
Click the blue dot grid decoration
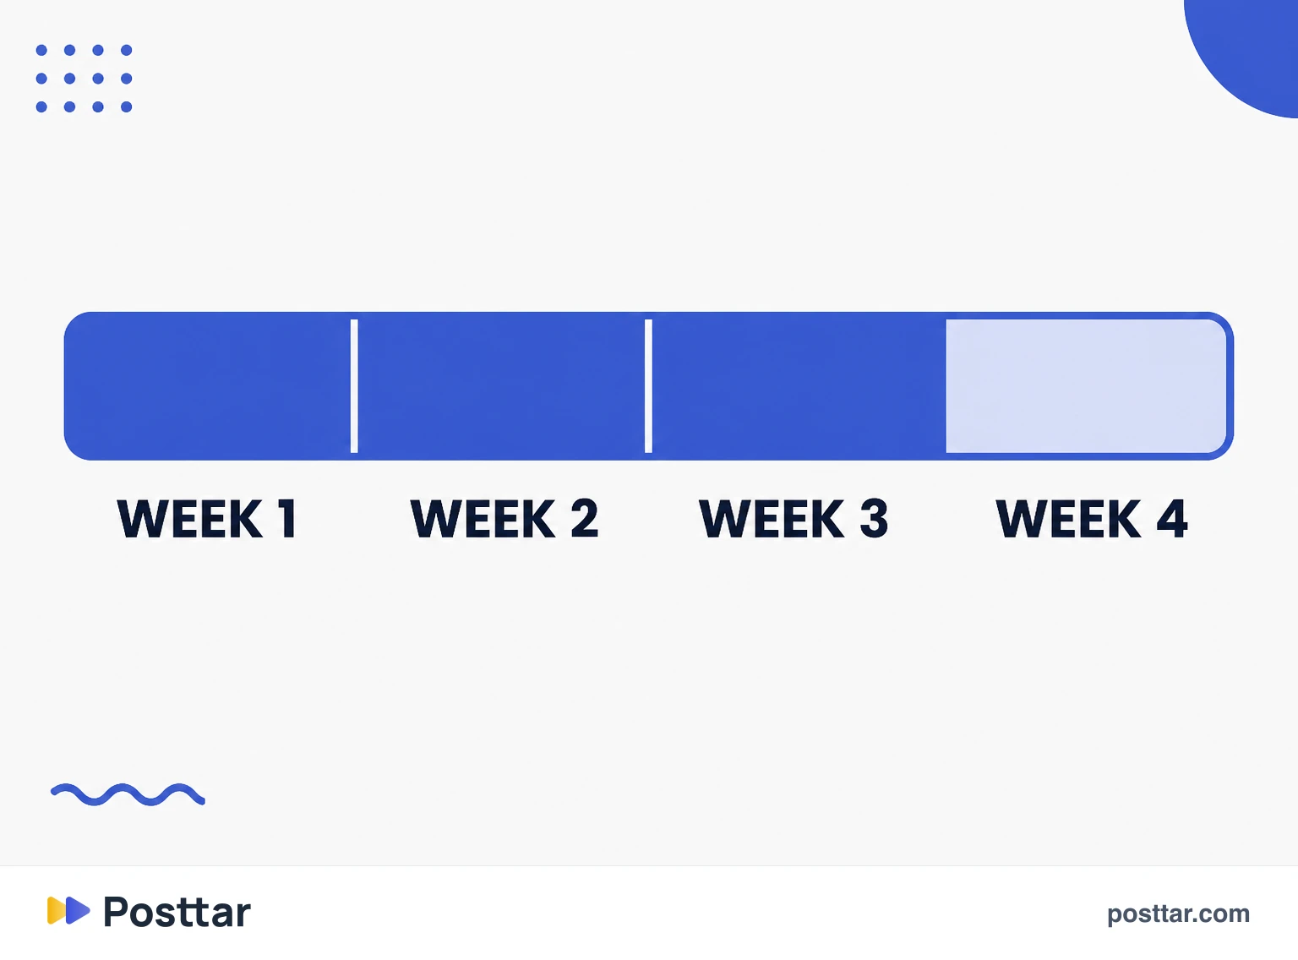pos(84,79)
